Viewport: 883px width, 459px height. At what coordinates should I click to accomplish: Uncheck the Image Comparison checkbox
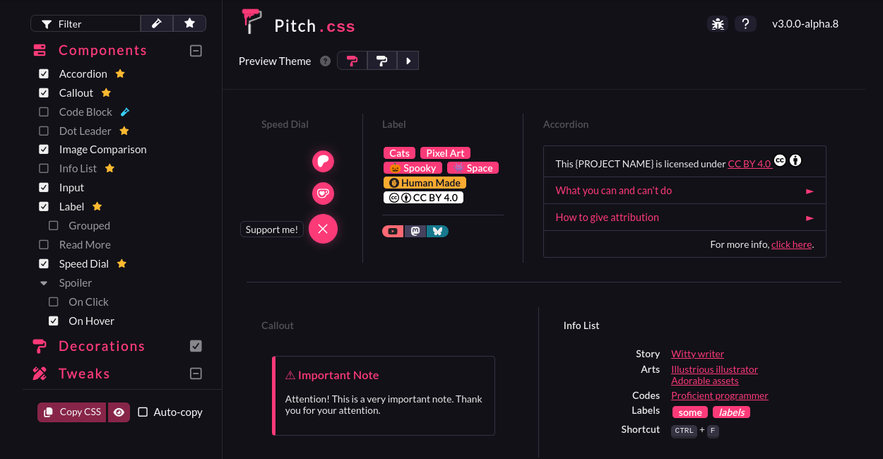pyautogui.click(x=44, y=150)
